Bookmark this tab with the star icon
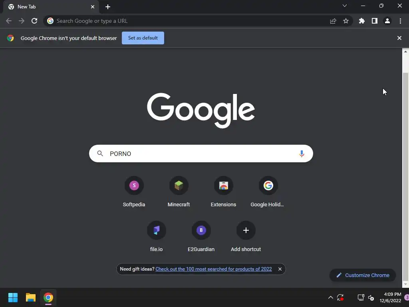 click(346, 21)
